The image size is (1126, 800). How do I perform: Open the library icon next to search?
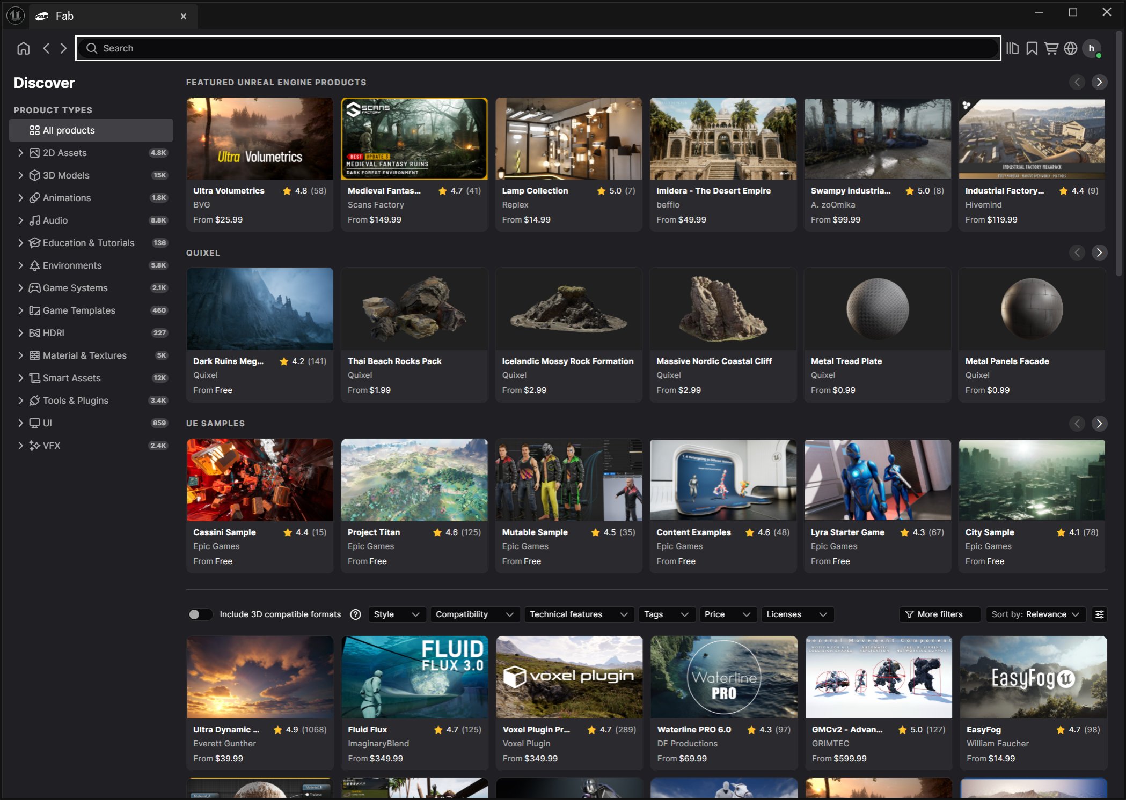click(x=1012, y=48)
